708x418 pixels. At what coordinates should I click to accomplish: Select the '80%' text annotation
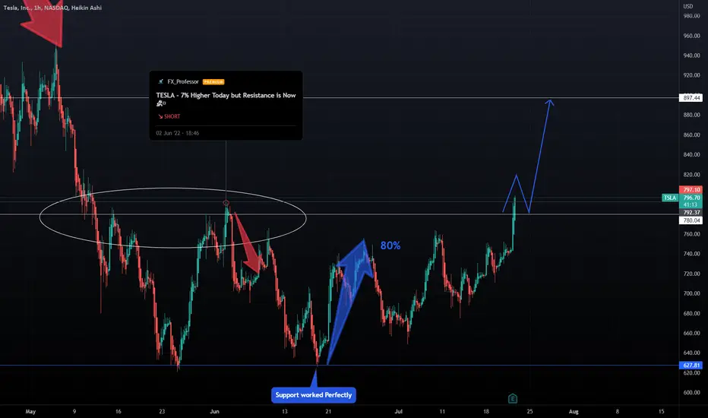[x=390, y=245]
